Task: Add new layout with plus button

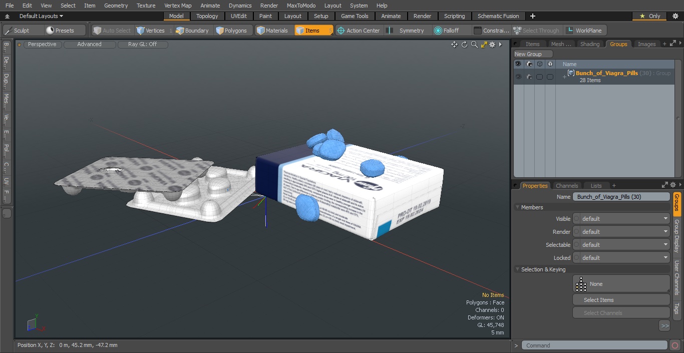Action: (x=533, y=16)
